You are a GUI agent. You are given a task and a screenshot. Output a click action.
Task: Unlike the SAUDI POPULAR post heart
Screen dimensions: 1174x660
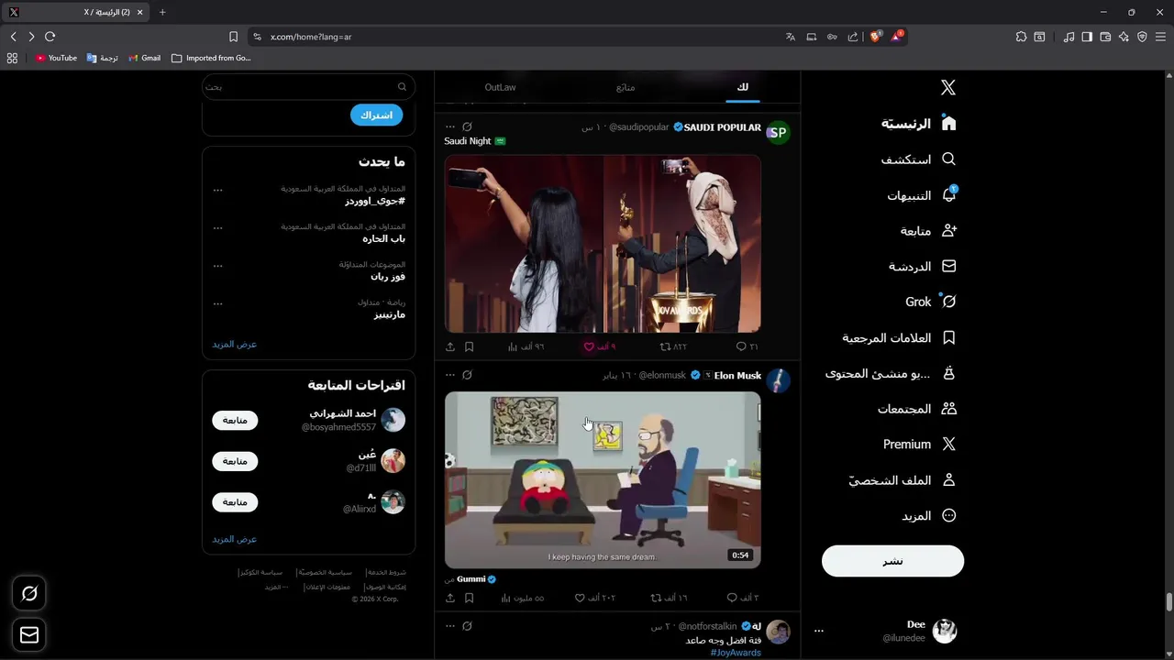pyautogui.click(x=600, y=346)
